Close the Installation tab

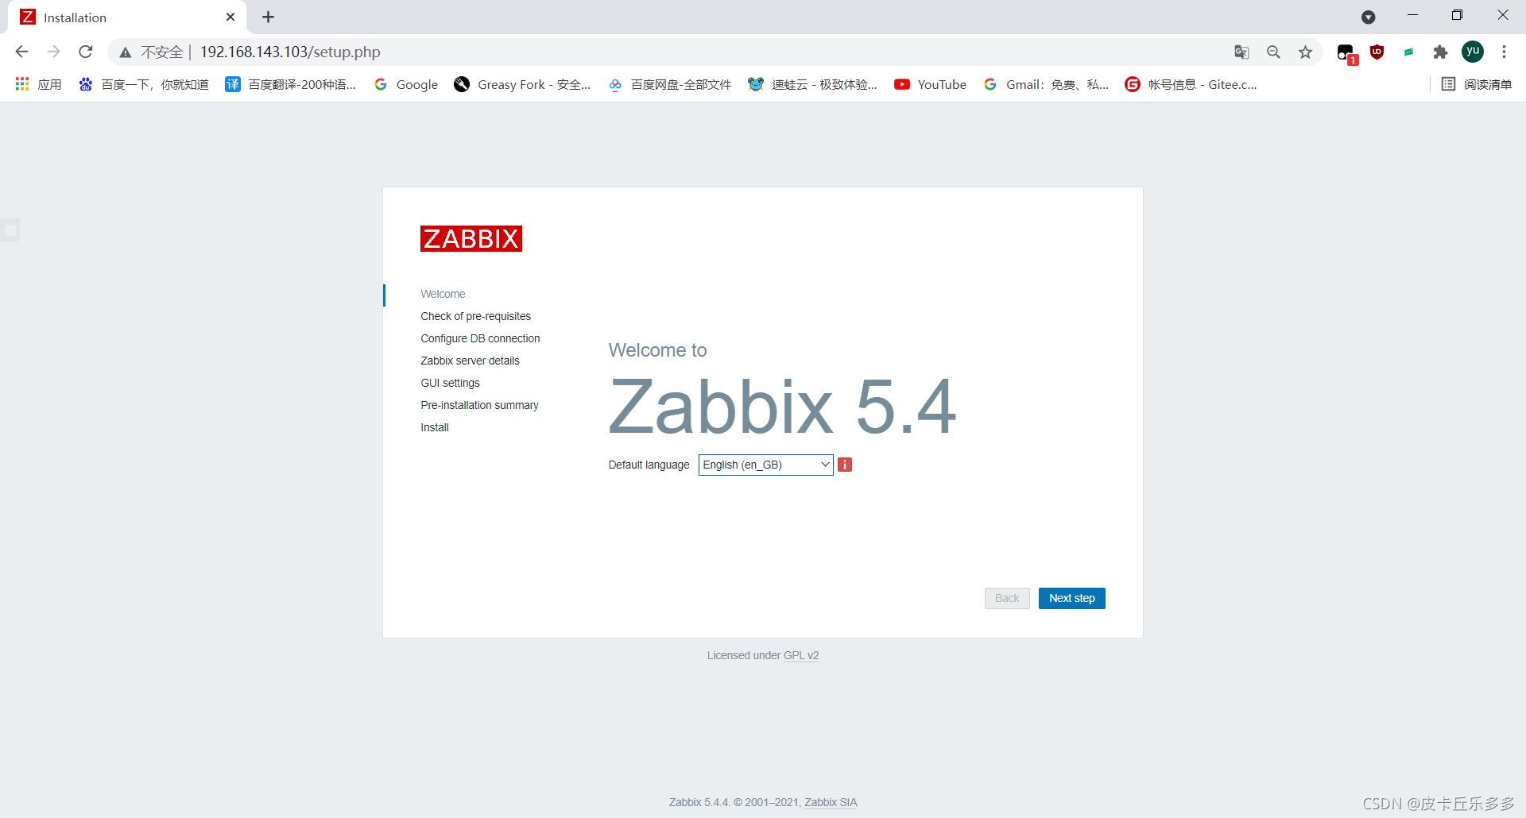click(230, 17)
